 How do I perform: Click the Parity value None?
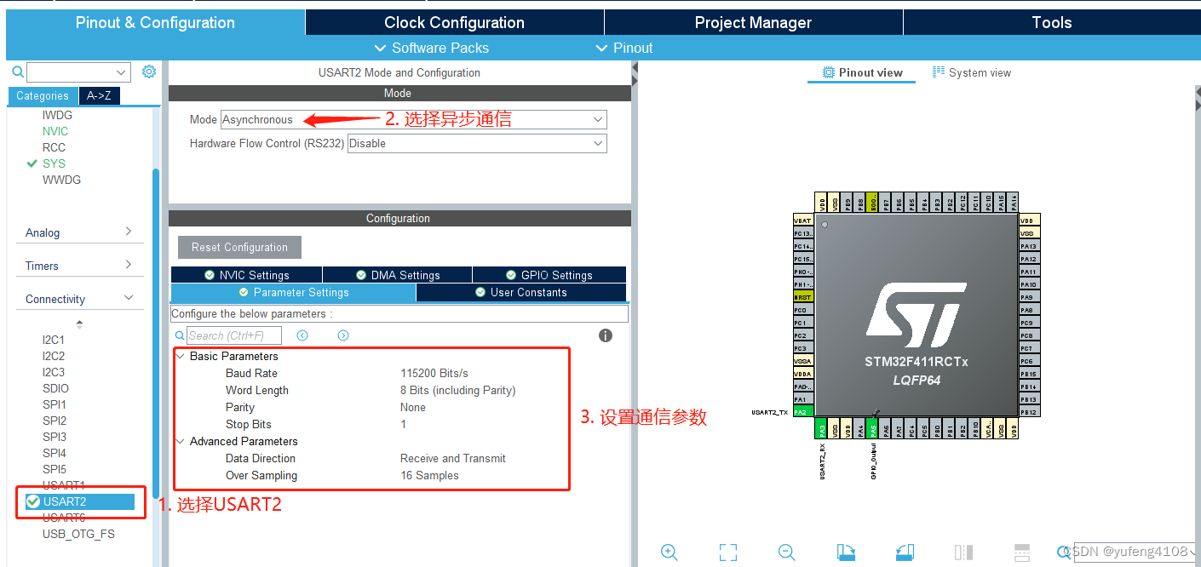[413, 407]
